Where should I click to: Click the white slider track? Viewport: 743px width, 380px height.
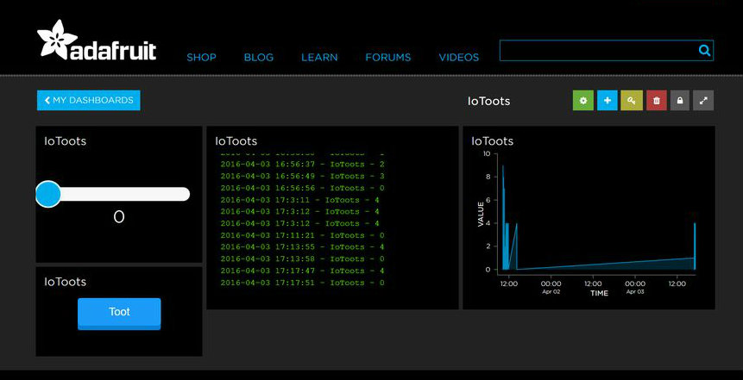[125, 194]
